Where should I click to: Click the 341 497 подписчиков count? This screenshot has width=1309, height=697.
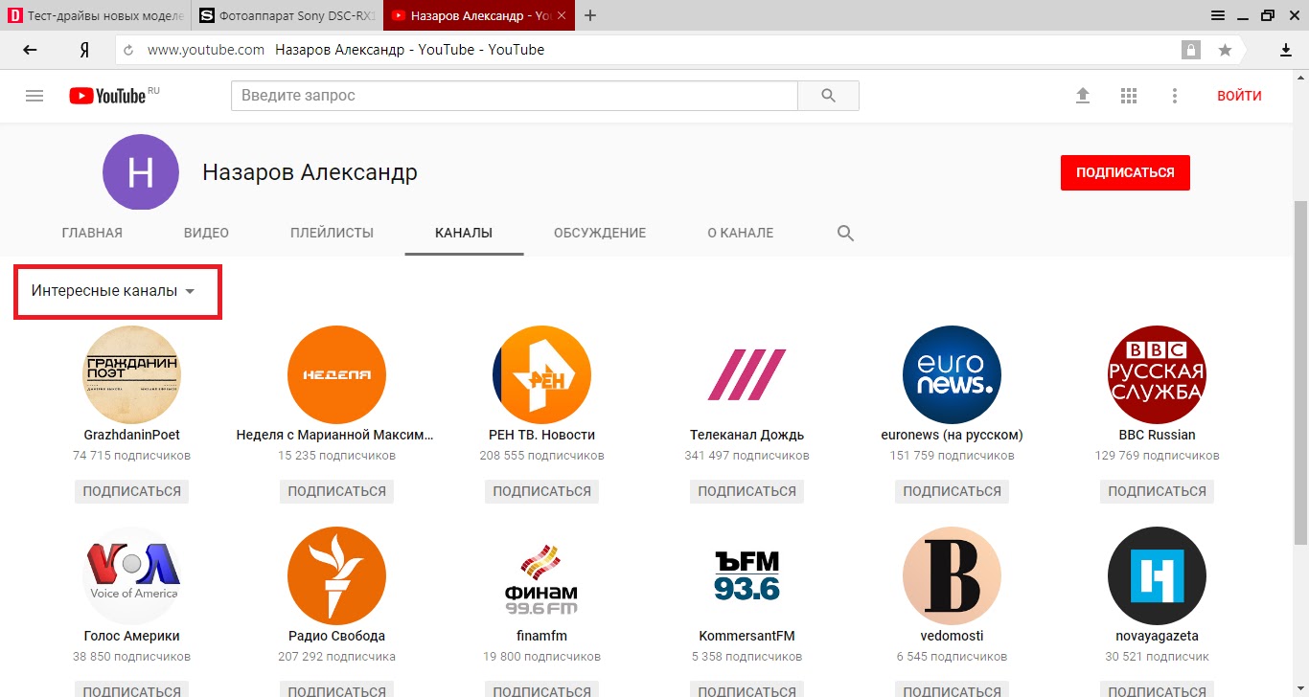point(746,456)
